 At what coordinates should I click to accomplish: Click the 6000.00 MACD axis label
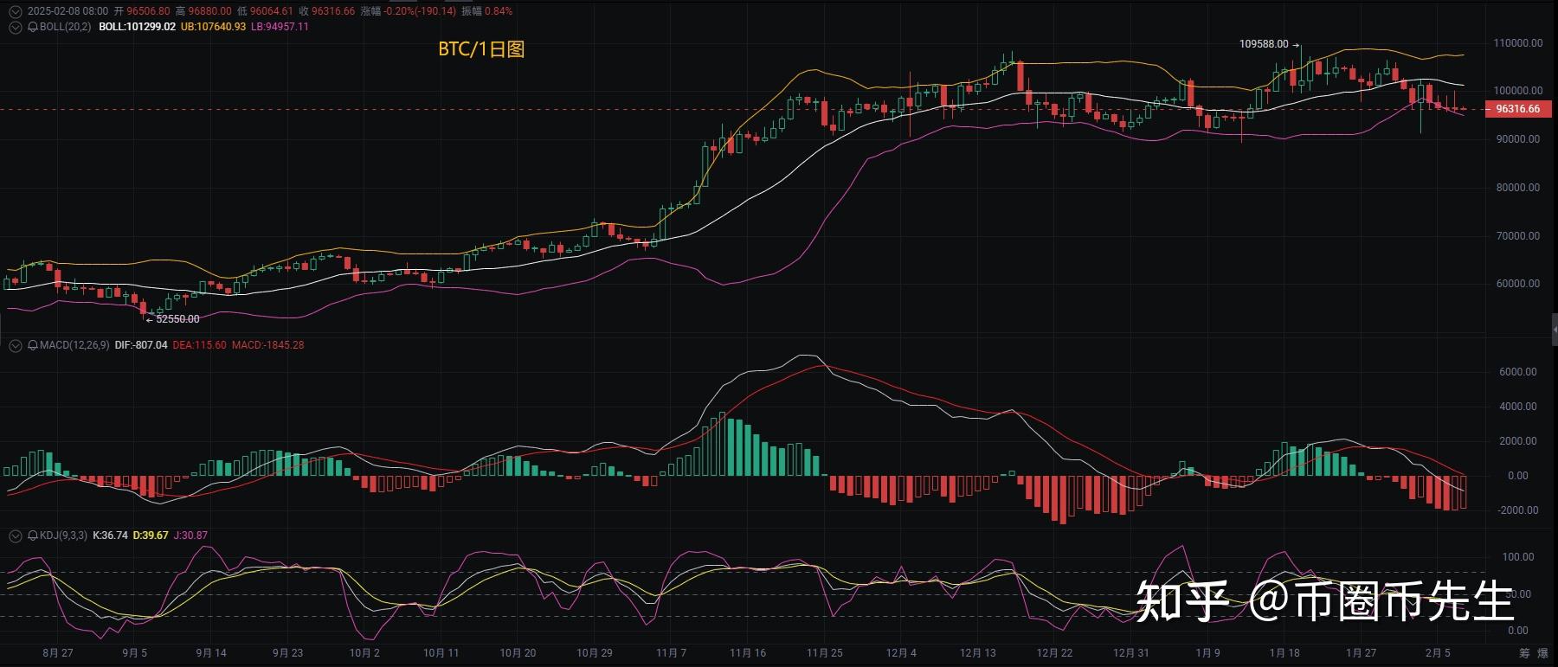pos(1518,372)
